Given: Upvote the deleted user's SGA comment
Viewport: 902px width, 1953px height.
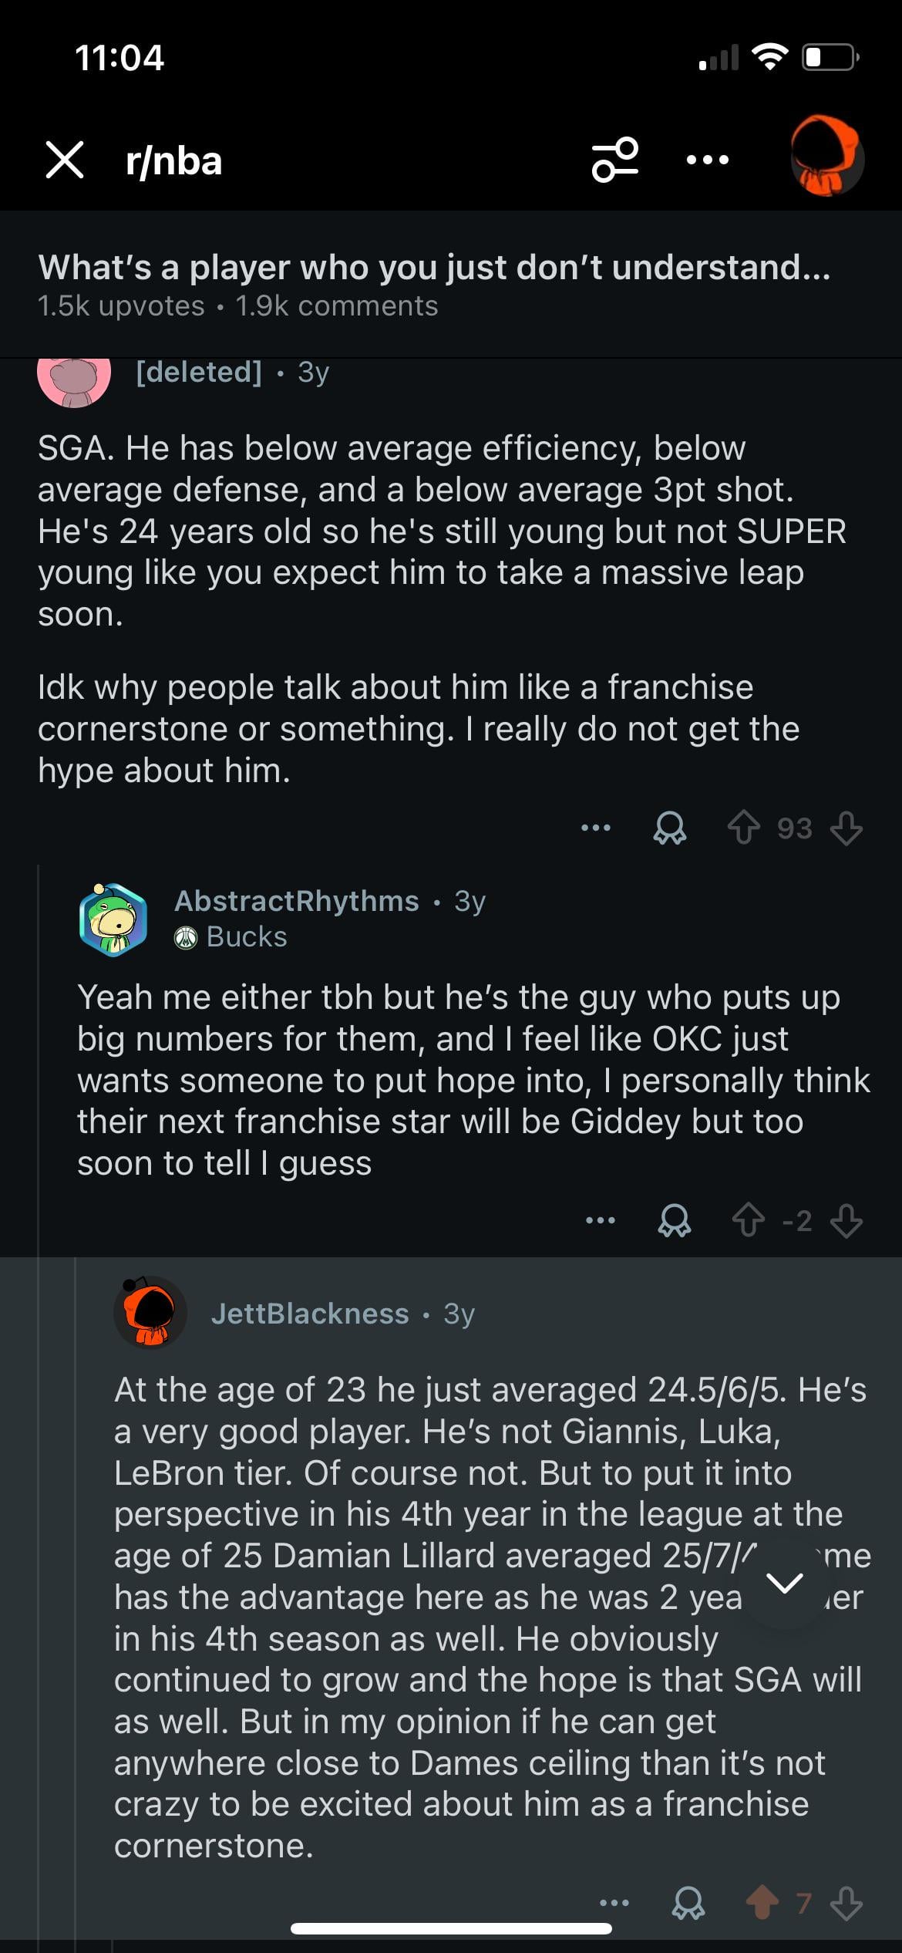Looking at the screenshot, I should coord(743,828).
